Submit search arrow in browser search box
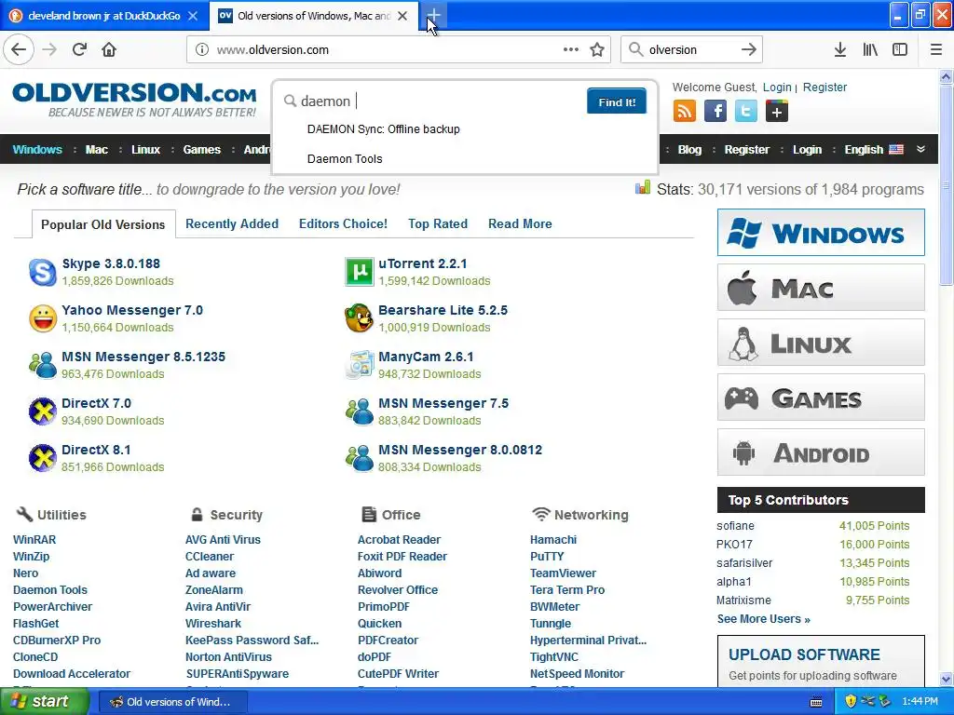 click(749, 50)
